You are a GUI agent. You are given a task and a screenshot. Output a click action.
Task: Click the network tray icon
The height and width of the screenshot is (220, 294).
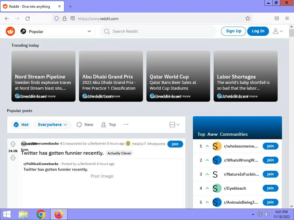(x=260, y=214)
